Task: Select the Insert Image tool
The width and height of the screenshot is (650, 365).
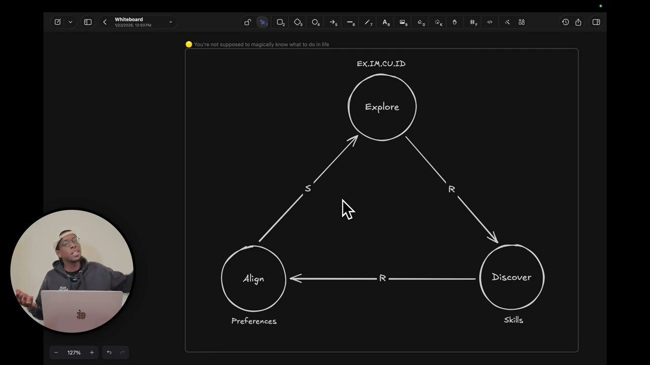Action: click(x=403, y=22)
